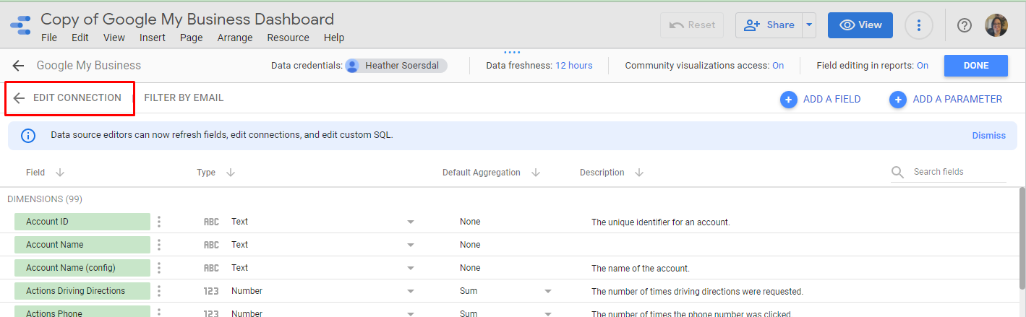The height and width of the screenshot is (317, 1026).
Task: Toggle Field editing in reports On
Action: click(x=923, y=66)
